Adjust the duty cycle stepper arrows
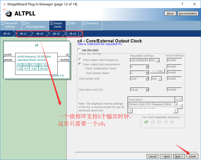 coord(147,89)
